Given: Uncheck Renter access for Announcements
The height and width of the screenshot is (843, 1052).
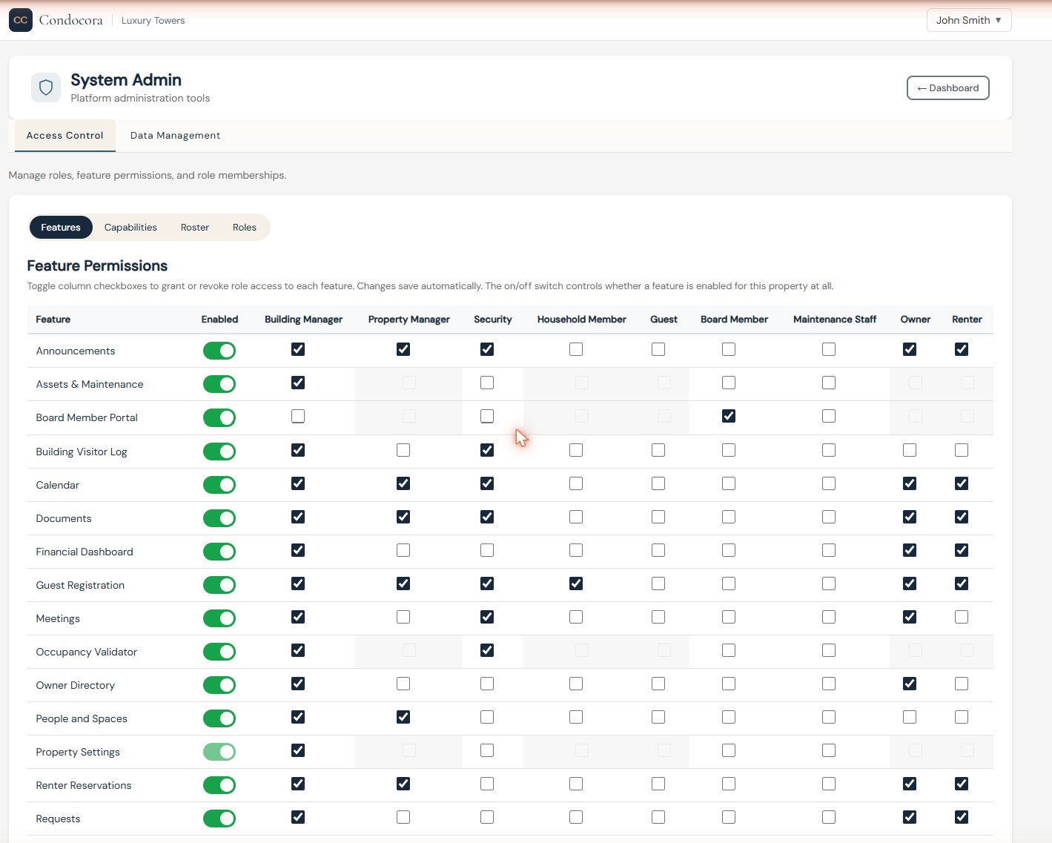Looking at the screenshot, I should click(x=962, y=349).
